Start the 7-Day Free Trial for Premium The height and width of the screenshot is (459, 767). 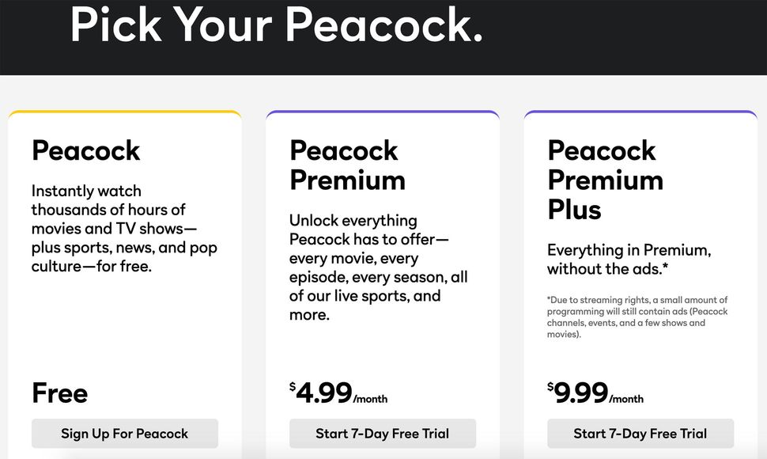pyautogui.click(x=383, y=434)
